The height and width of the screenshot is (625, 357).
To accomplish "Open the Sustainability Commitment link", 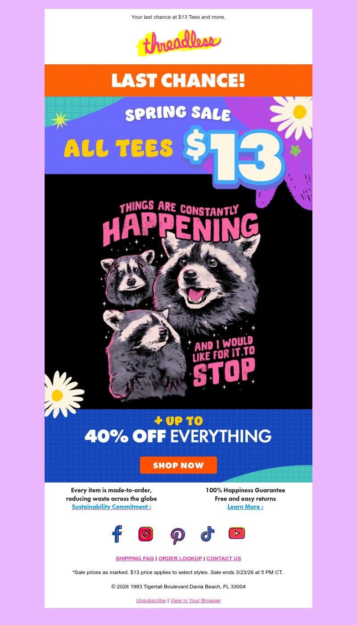I will pos(112,507).
